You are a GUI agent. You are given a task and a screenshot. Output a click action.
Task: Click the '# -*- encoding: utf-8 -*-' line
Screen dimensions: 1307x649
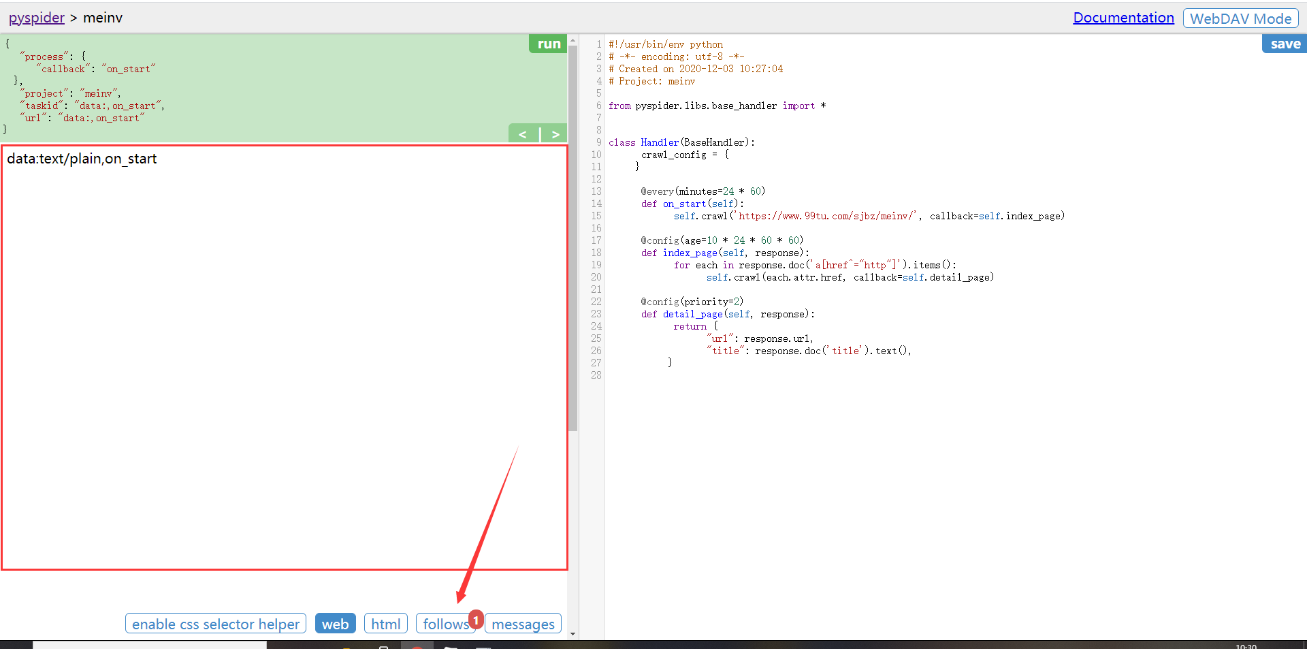click(x=677, y=57)
